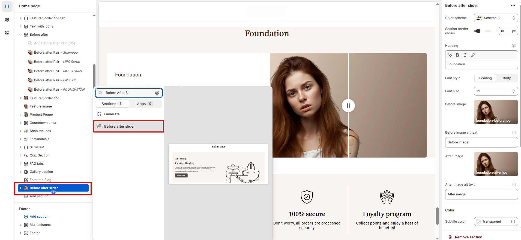
Task: Click the Bold formatting icon
Action: pyautogui.click(x=457, y=55)
